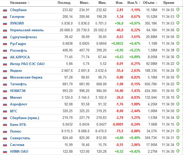Open the Яндекс stock link
The image size is (183, 155).
click(16, 71)
